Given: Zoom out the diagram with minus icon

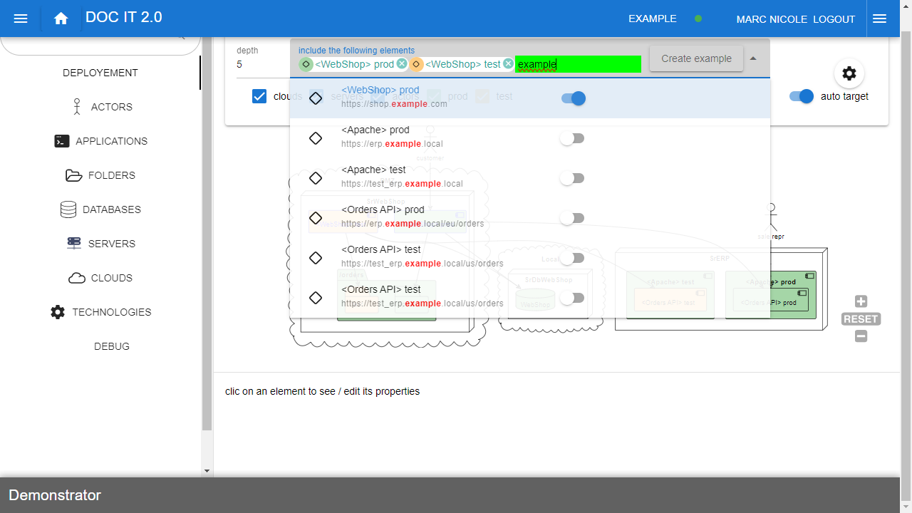Looking at the screenshot, I should 861,336.
